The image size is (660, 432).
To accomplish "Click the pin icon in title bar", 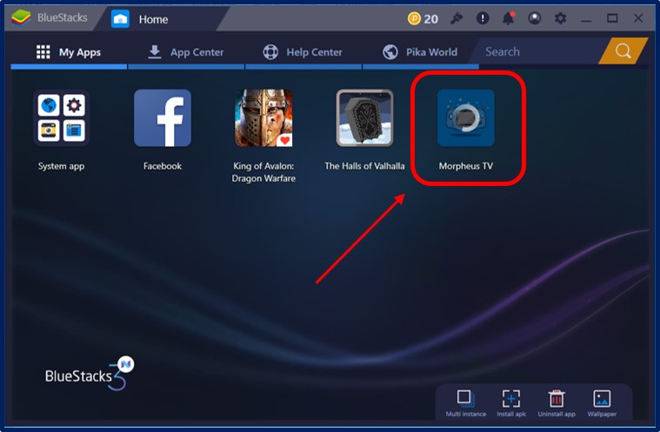I will (x=457, y=18).
